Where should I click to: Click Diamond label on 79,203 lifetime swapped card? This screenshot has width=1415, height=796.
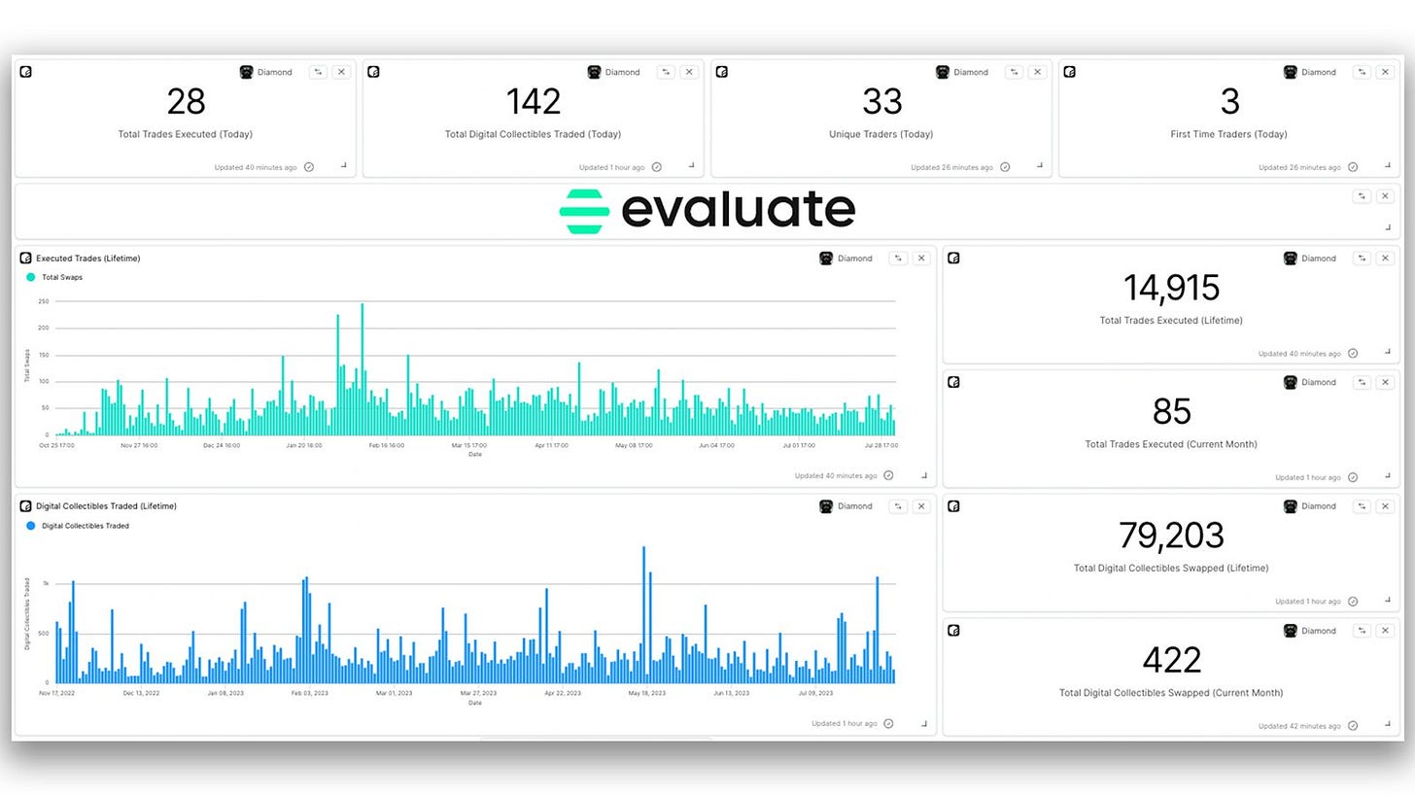(x=1319, y=506)
